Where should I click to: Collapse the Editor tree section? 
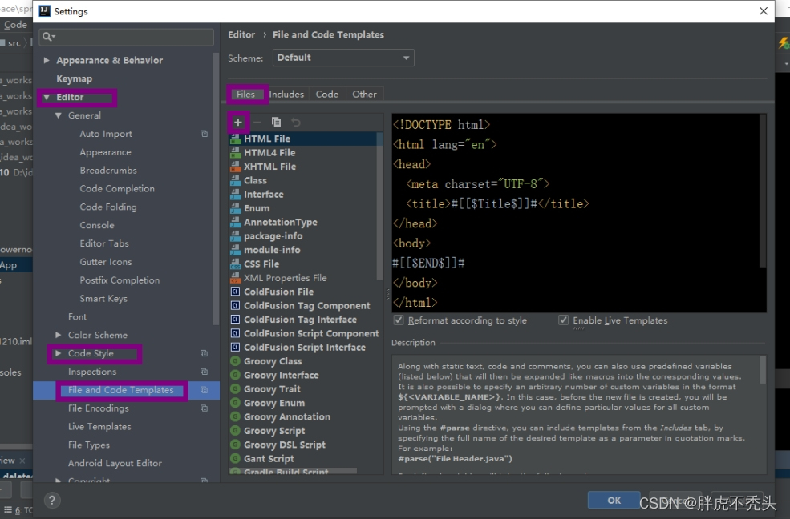coord(47,97)
